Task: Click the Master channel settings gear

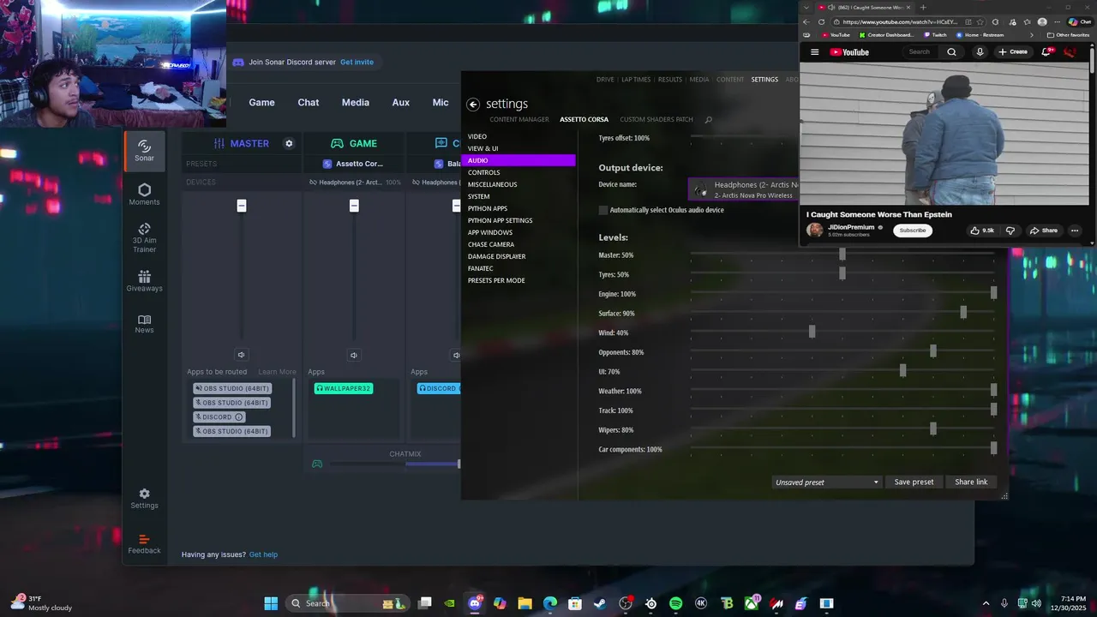Action: 289,143
